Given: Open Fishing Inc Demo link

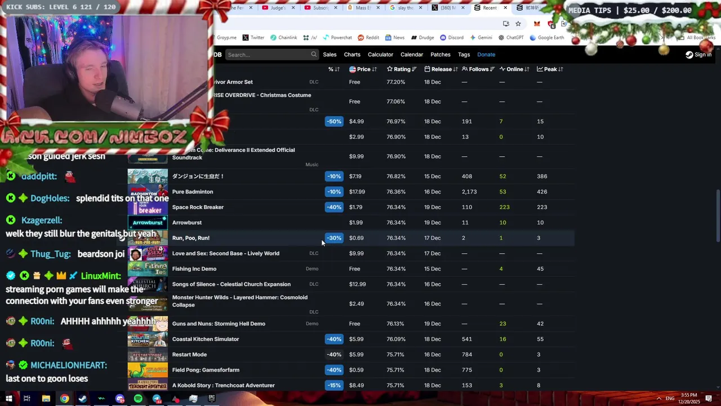Looking at the screenshot, I should coord(194,269).
